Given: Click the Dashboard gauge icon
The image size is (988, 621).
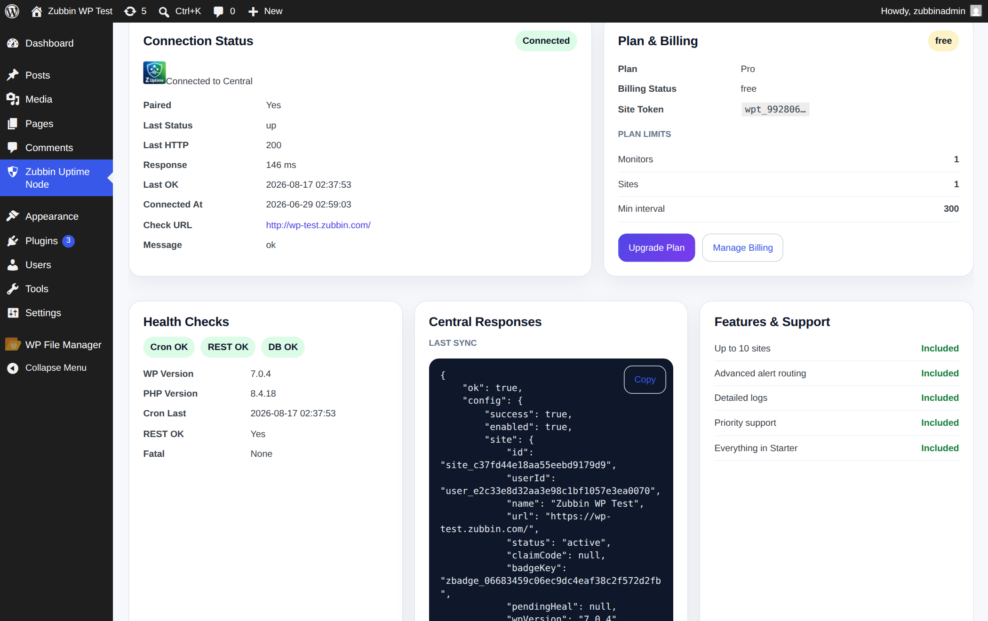Looking at the screenshot, I should point(13,43).
